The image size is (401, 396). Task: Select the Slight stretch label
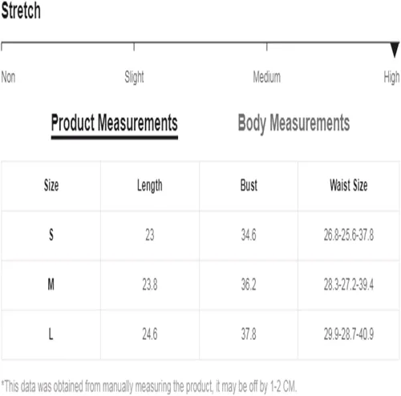click(134, 77)
